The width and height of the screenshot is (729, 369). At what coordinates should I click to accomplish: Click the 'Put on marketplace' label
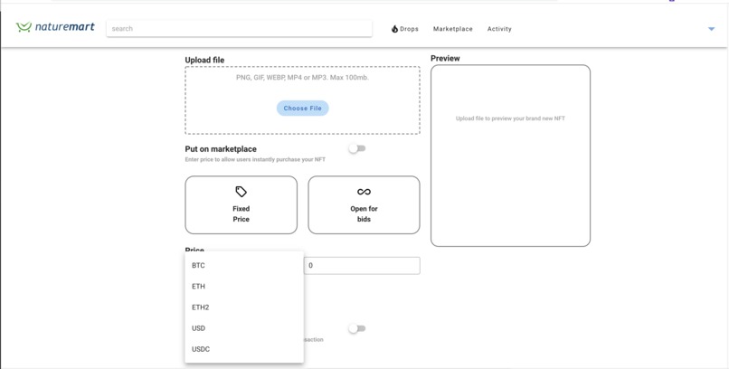(x=221, y=149)
